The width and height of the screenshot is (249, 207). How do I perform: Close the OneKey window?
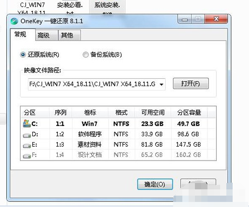click(216, 19)
